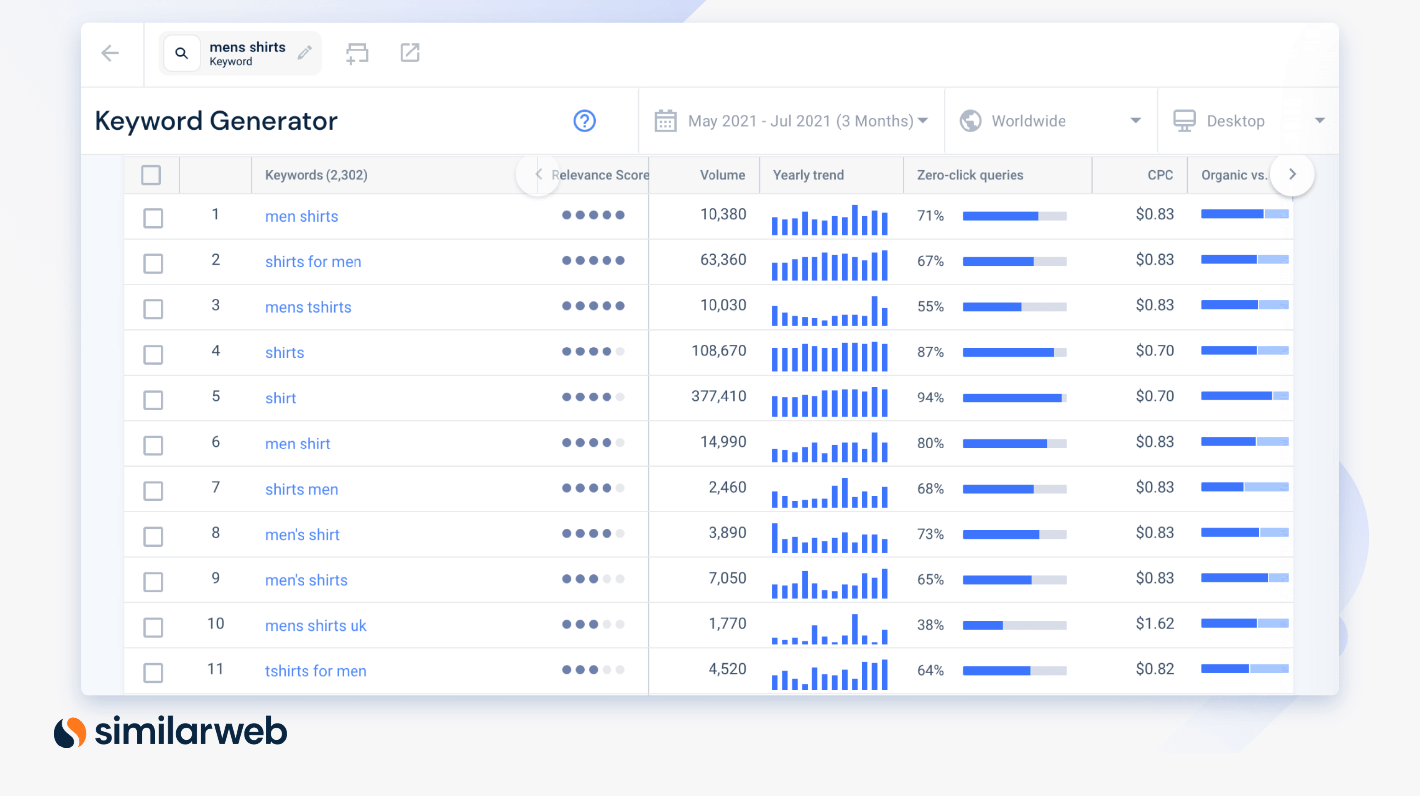The width and height of the screenshot is (1420, 796).
Task: Click the 94% zero-click bar for shirt
Action: [1015, 398]
